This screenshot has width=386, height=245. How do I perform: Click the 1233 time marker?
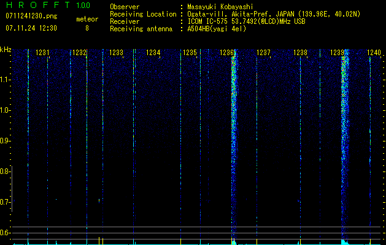[116, 53]
